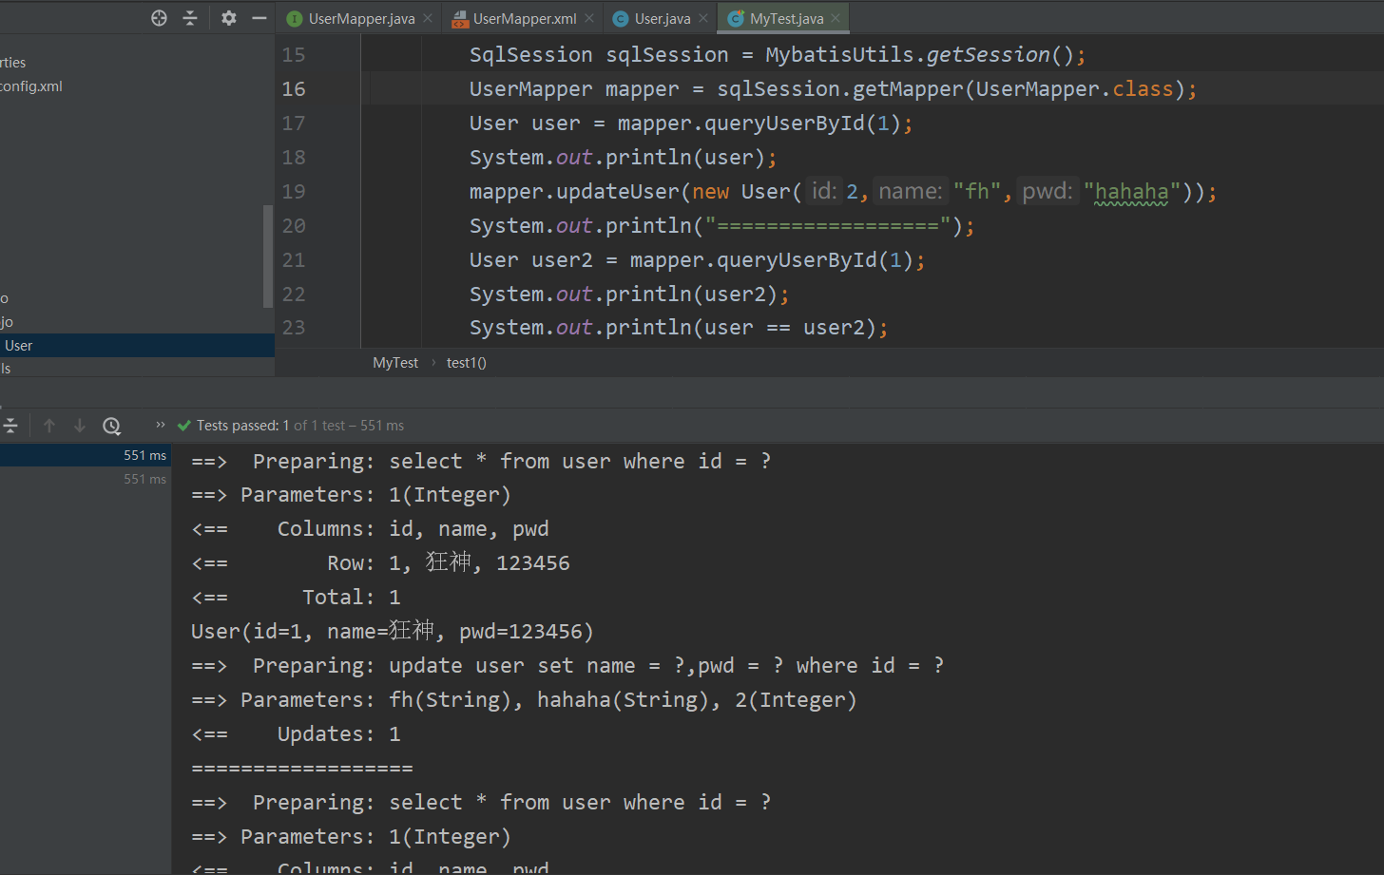Click the locate/scroll-from-source target icon
Image resolution: width=1384 pixels, height=875 pixels.
tap(160, 18)
